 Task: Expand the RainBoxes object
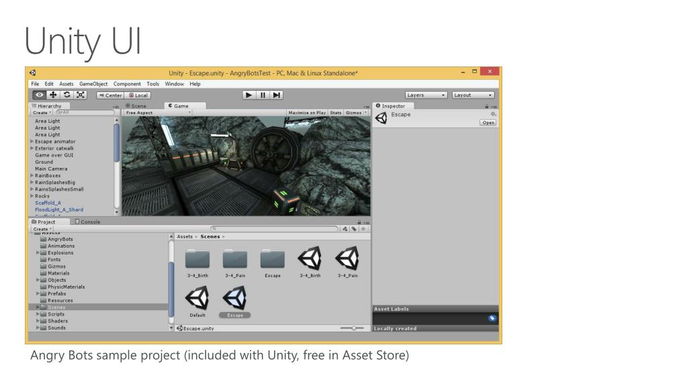[32, 175]
